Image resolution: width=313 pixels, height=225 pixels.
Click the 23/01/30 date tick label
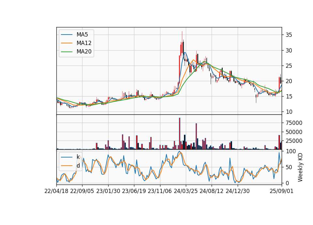click(x=108, y=191)
